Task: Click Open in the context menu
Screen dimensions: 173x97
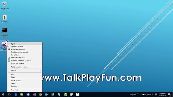Action: 25,44
